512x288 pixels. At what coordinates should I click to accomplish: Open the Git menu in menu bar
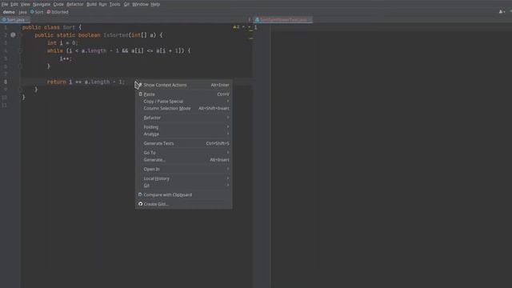126,4
